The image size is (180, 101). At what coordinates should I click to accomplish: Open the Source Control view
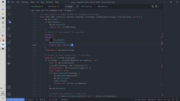pyautogui.click(x=9, y=21)
